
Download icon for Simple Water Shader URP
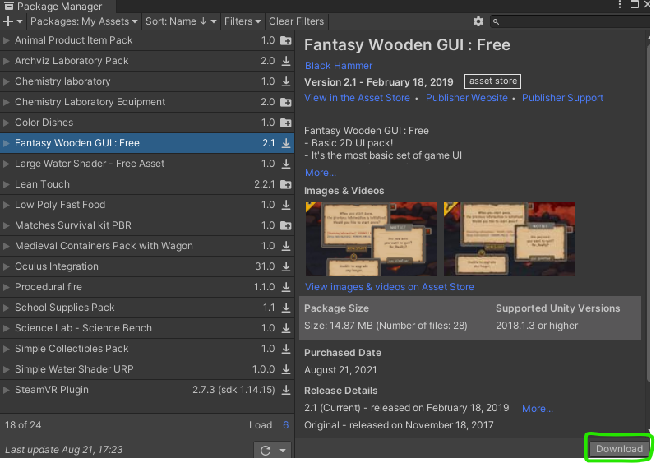[x=286, y=369]
